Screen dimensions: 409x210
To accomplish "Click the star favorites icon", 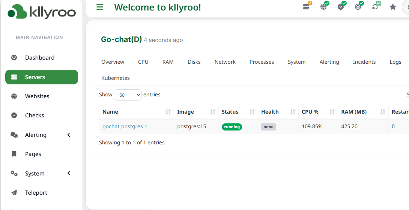I will pos(393,7).
